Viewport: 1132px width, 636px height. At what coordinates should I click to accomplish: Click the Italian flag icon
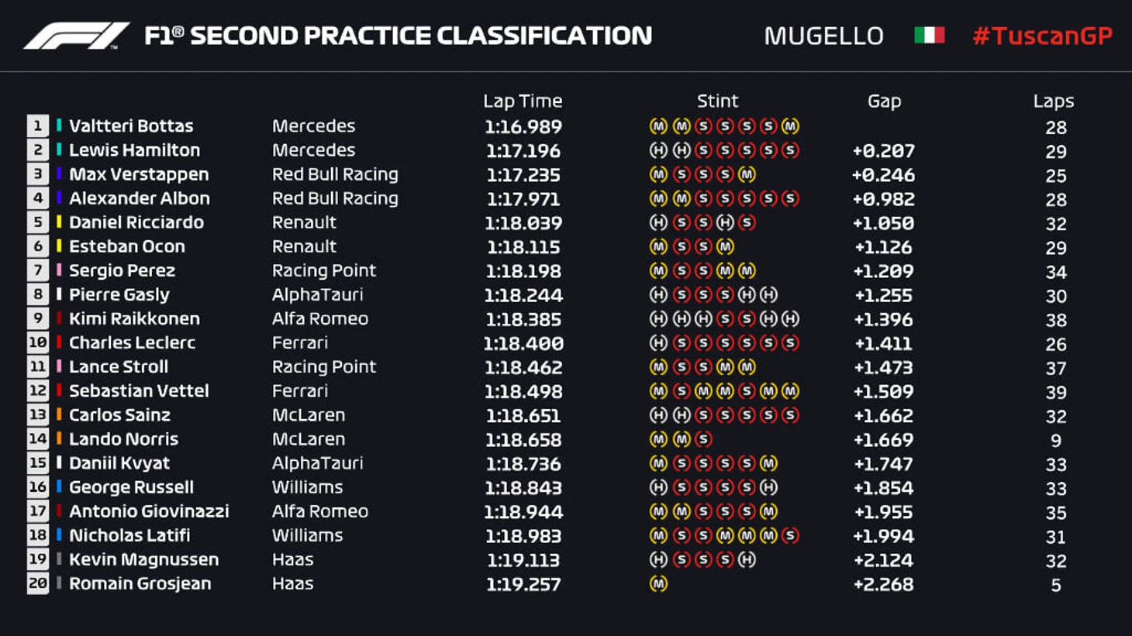click(x=929, y=36)
